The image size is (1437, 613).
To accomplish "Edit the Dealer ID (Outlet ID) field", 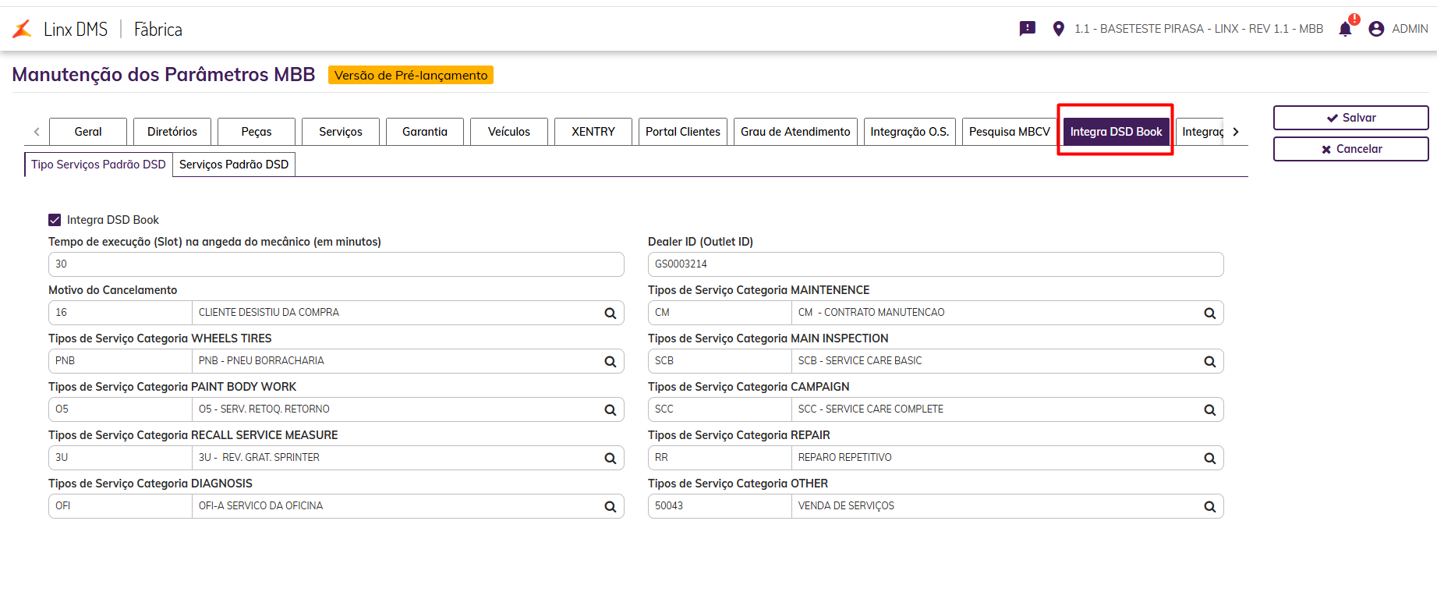I will [936, 264].
